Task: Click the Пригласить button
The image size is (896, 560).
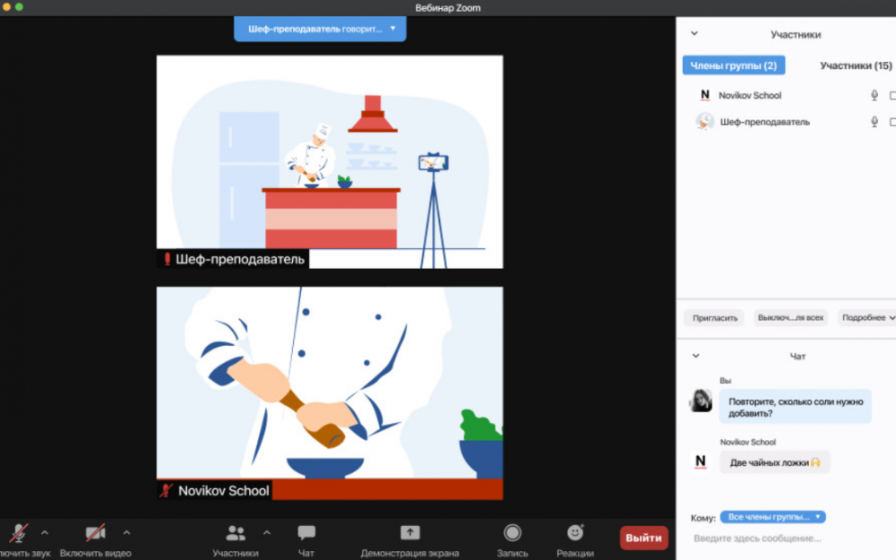Action: click(714, 318)
